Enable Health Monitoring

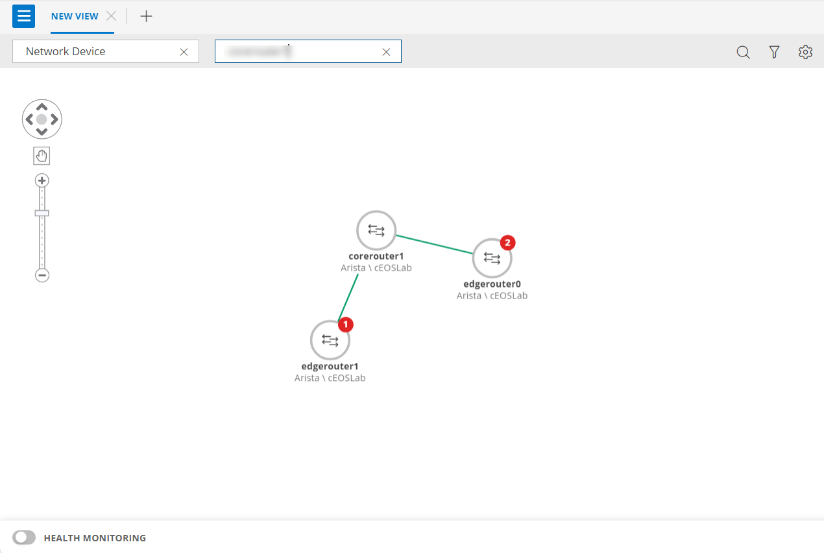(24, 537)
